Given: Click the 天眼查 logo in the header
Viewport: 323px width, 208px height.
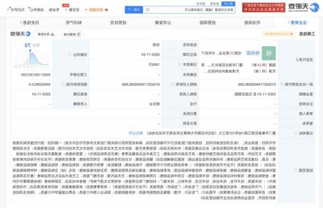Looking at the screenshot, I should [304, 8].
